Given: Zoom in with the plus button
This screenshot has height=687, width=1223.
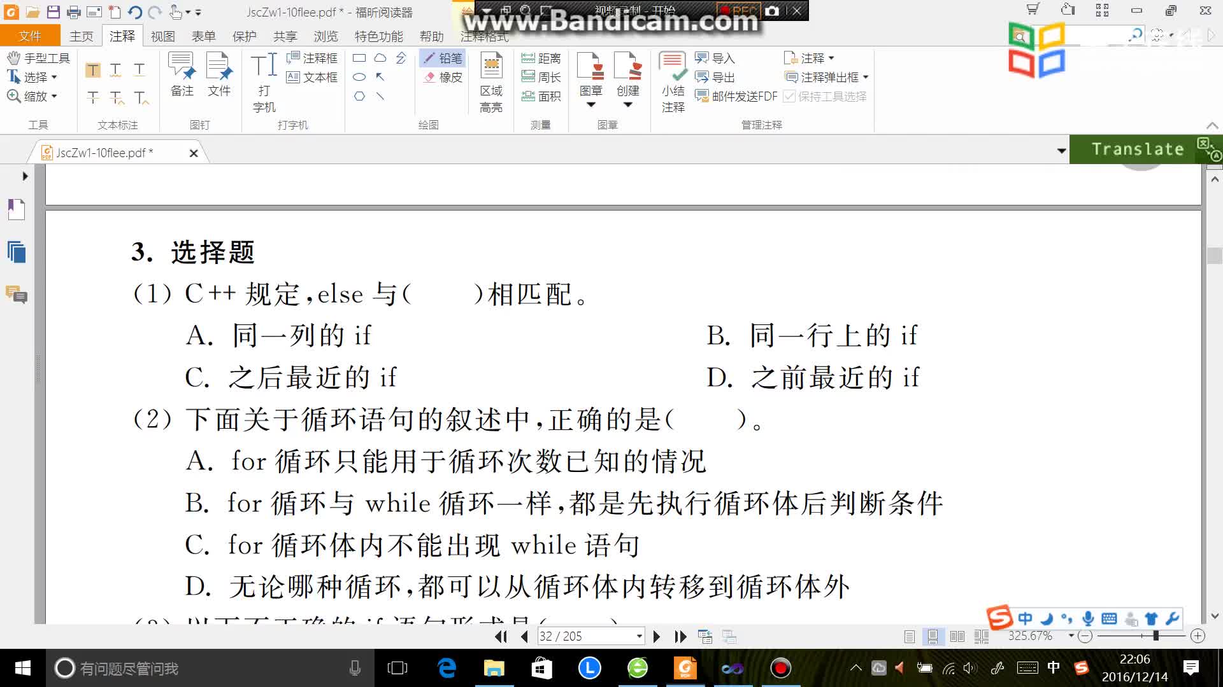Looking at the screenshot, I should pos(1198,636).
